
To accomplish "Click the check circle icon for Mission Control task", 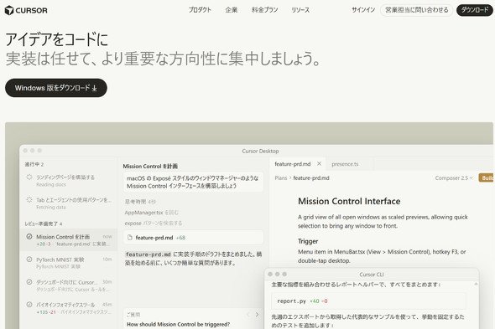I will 29,236.
